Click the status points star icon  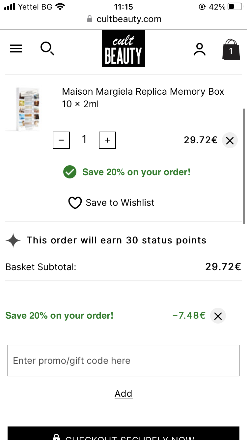coord(13,240)
